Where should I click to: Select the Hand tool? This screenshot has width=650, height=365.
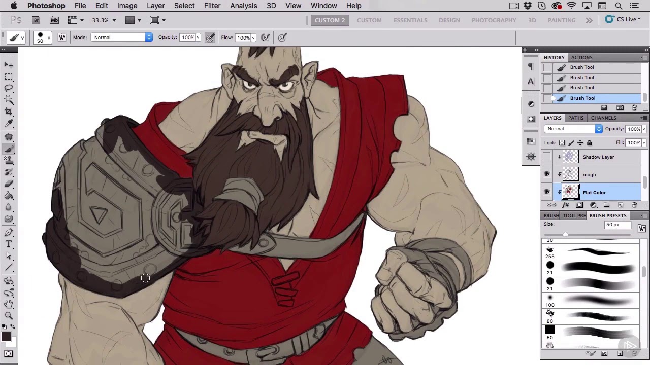9,304
